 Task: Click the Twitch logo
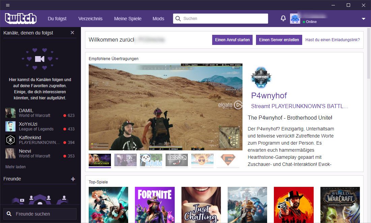pos(21,19)
